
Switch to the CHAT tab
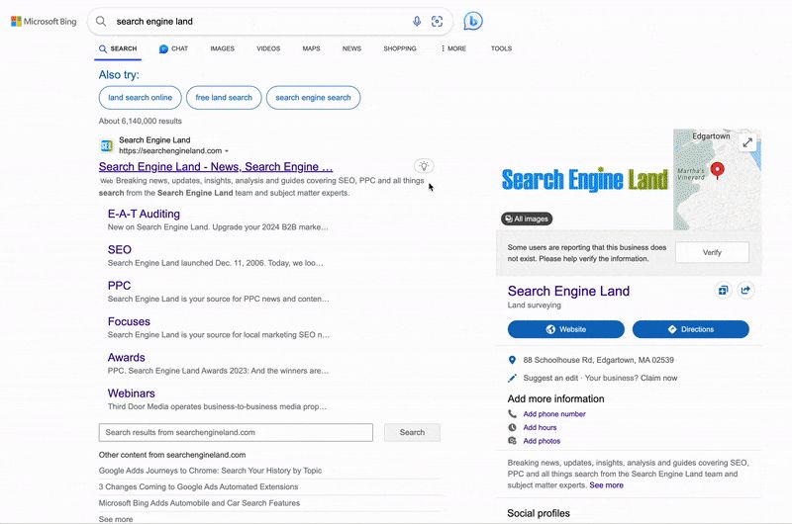(173, 48)
